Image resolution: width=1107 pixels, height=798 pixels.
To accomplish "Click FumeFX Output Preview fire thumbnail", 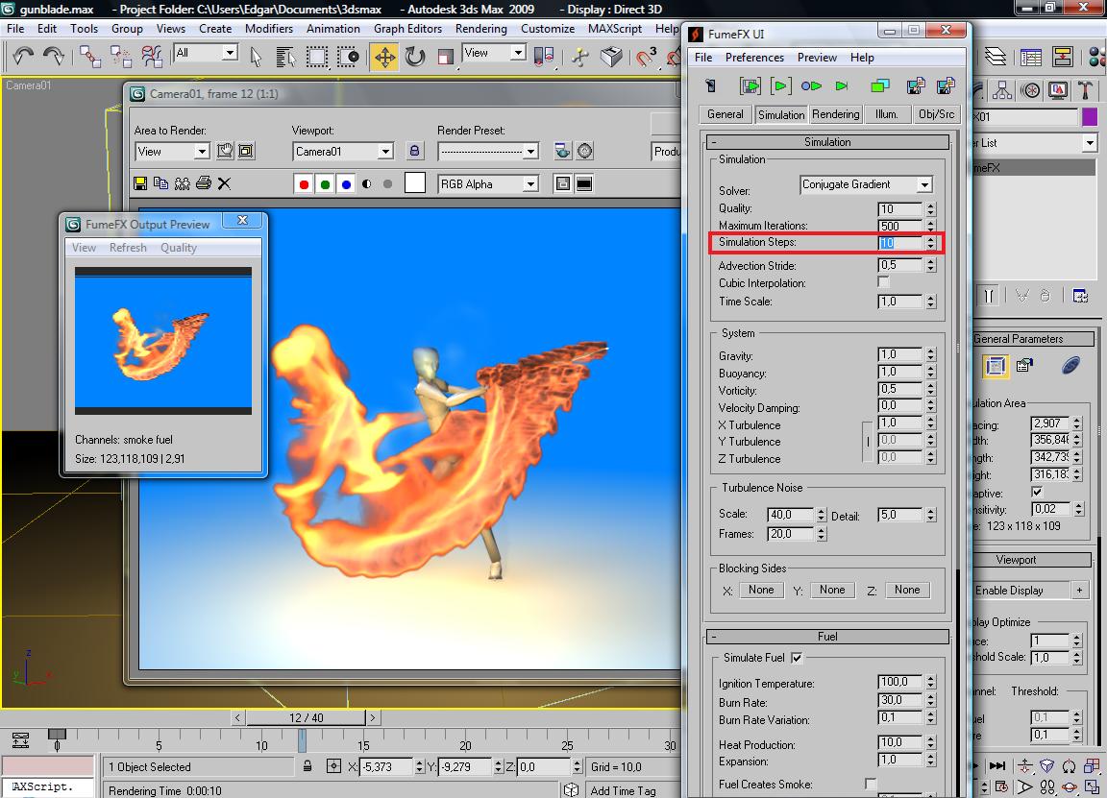I will click(x=163, y=341).
